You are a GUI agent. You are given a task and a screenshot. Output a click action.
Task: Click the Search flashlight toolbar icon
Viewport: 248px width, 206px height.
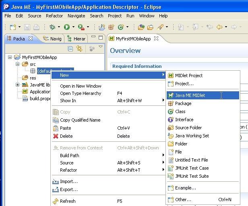(x=160, y=27)
